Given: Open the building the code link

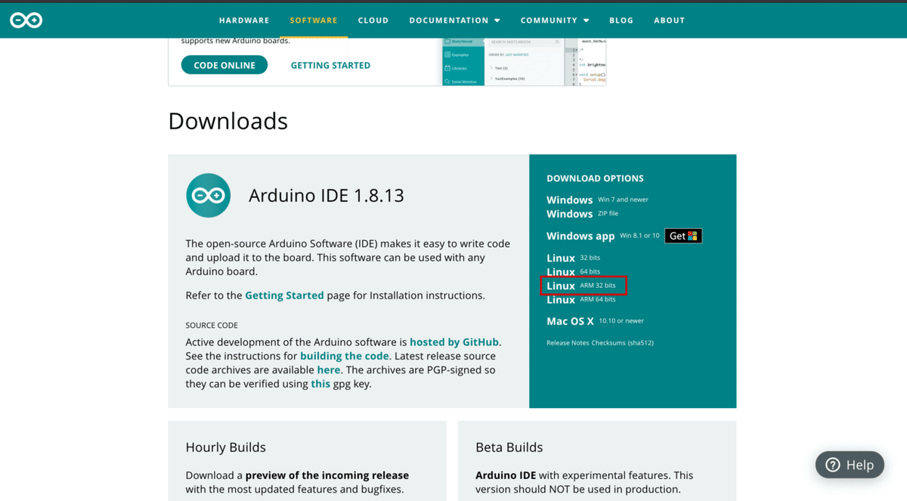Looking at the screenshot, I should point(345,356).
